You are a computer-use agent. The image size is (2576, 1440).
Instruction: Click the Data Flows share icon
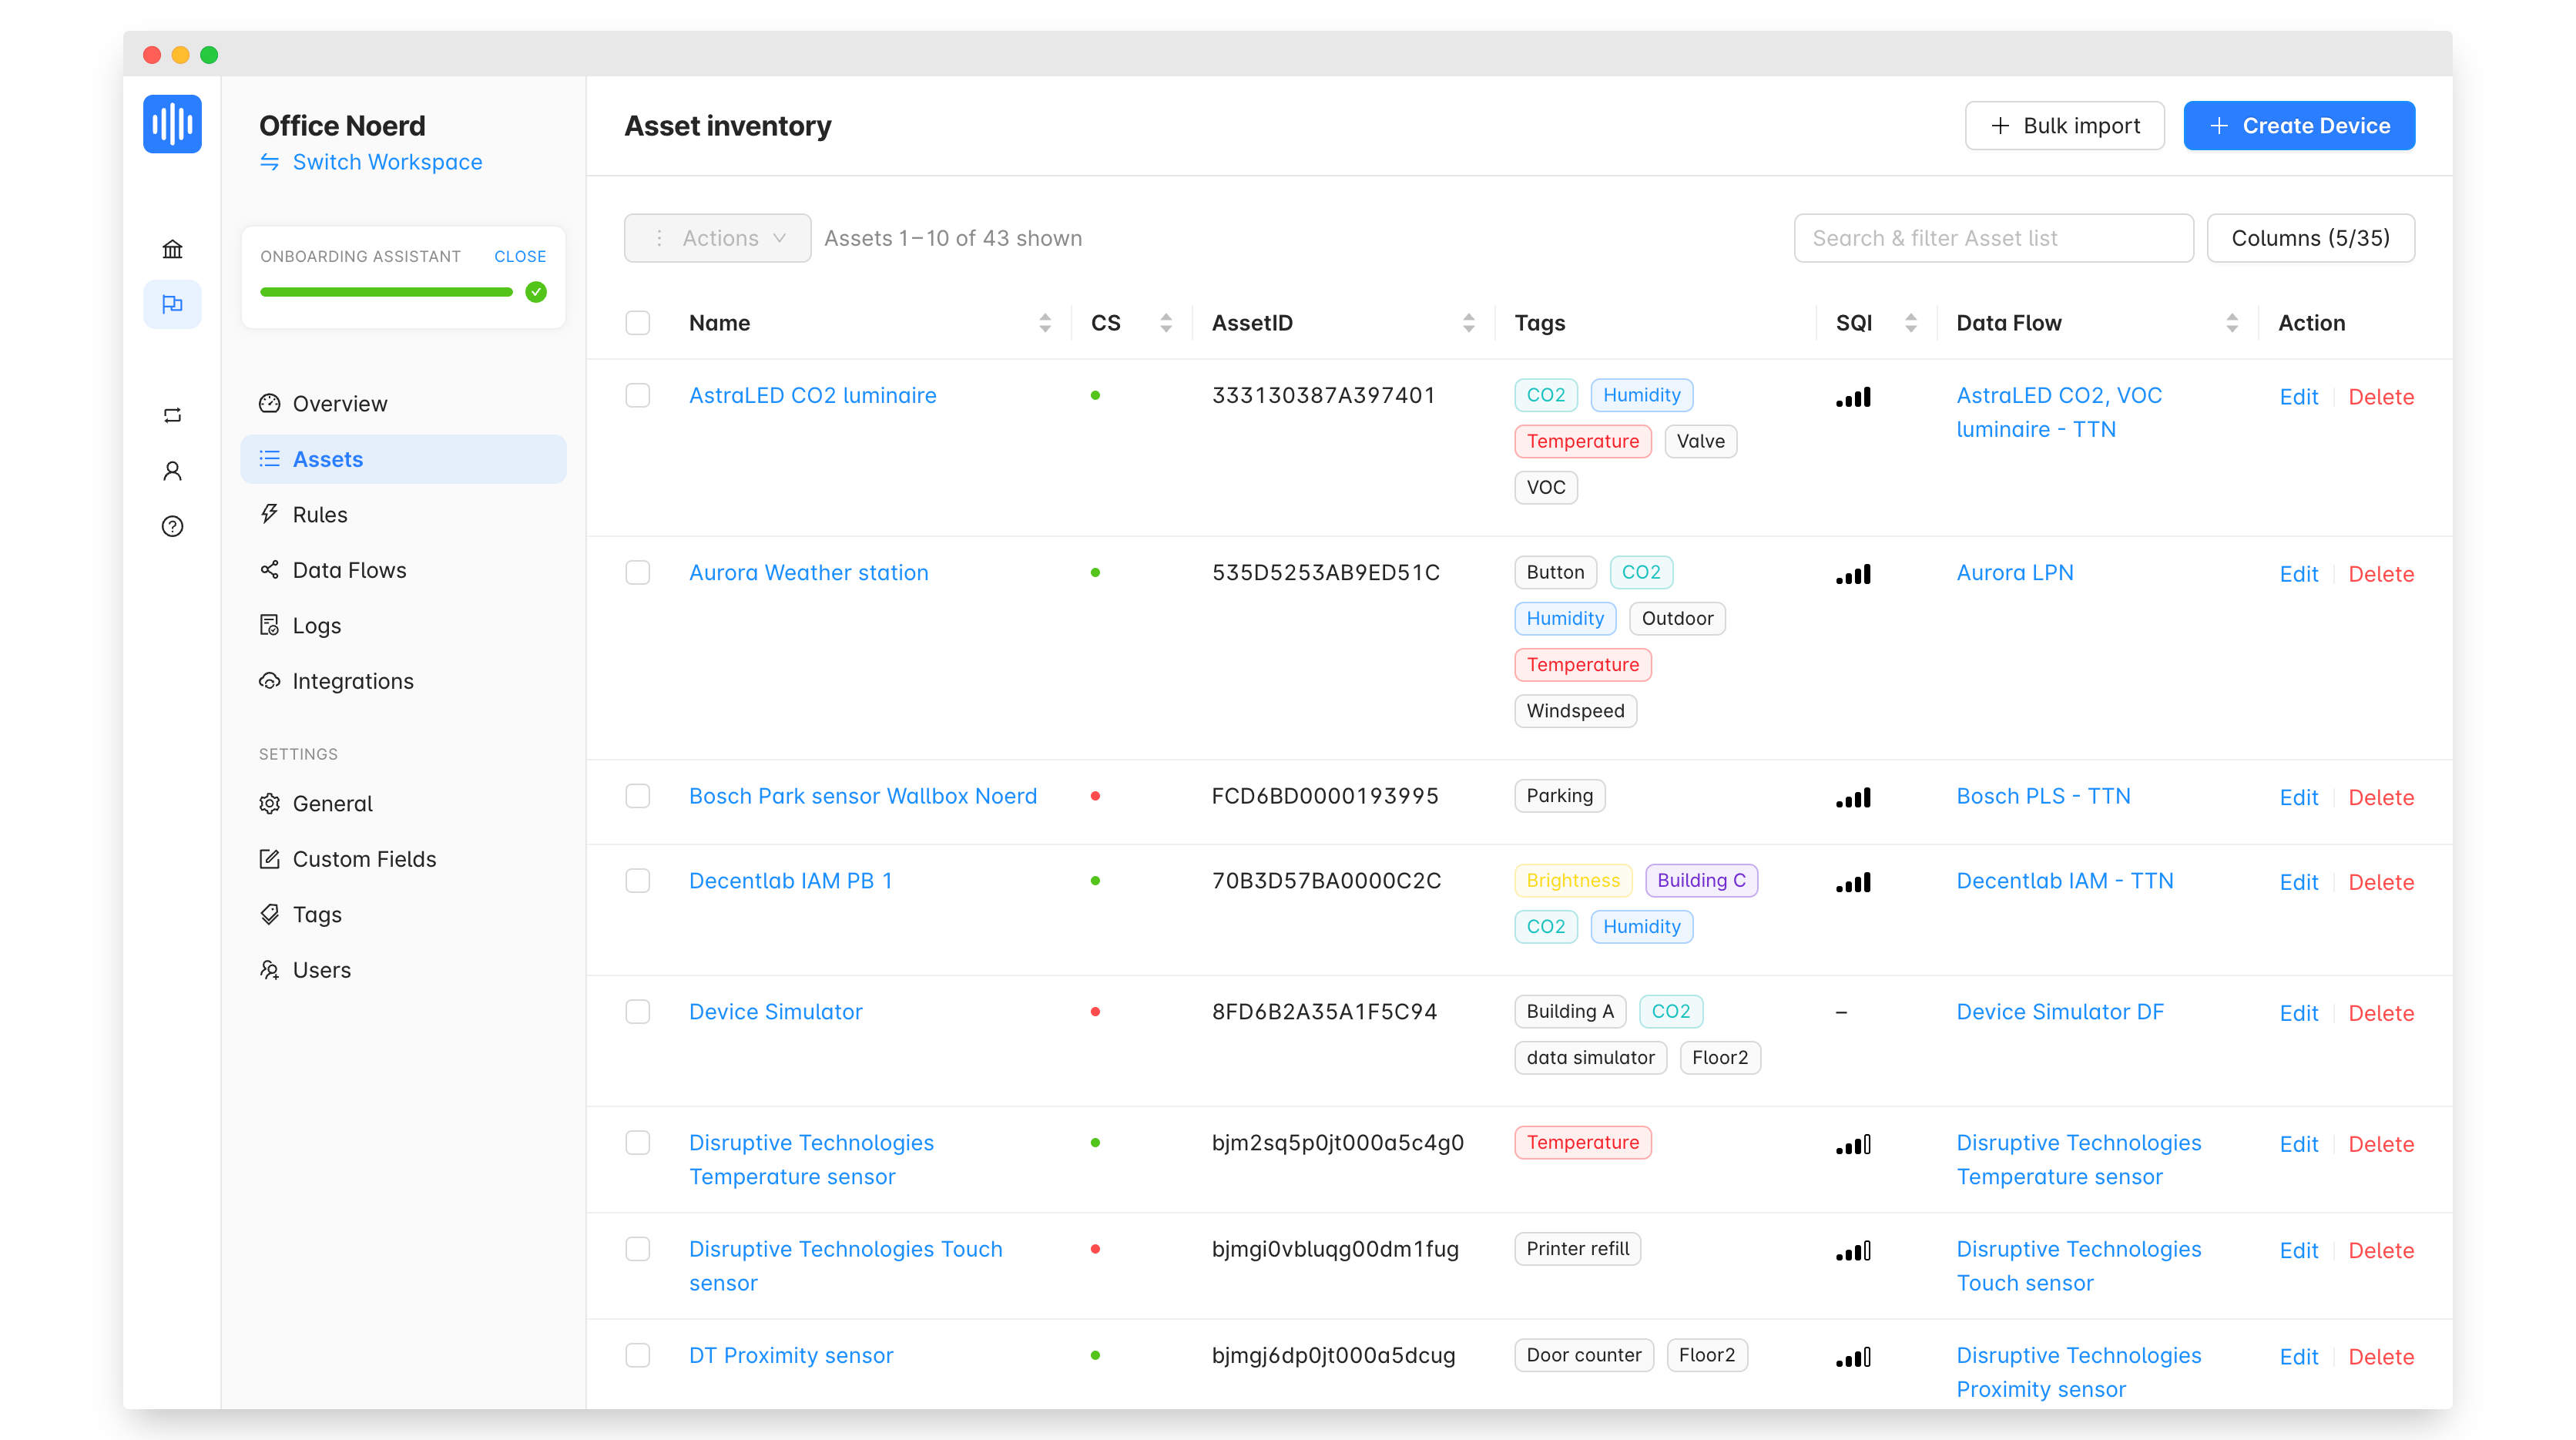(x=270, y=570)
